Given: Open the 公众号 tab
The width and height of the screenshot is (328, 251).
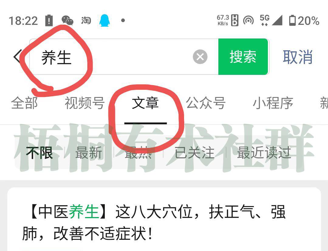Looking at the screenshot, I should 206,103.
